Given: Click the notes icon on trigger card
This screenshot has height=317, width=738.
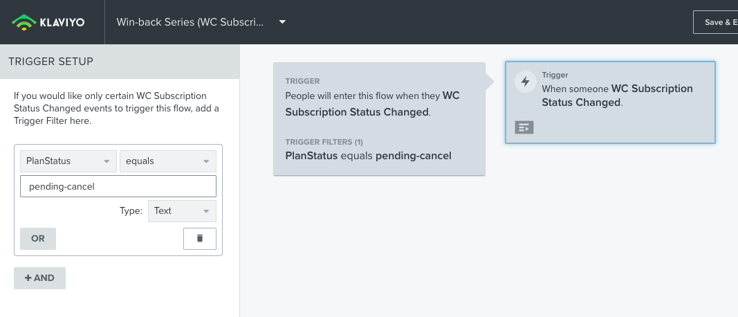Looking at the screenshot, I should (524, 127).
